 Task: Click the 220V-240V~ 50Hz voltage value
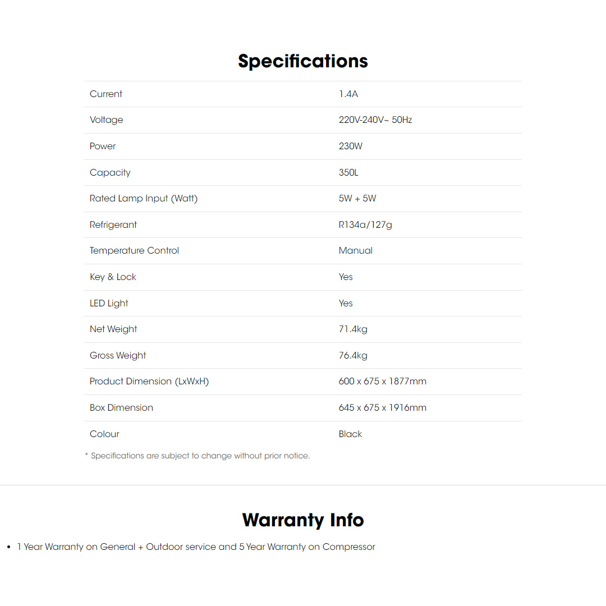tap(375, 120)
